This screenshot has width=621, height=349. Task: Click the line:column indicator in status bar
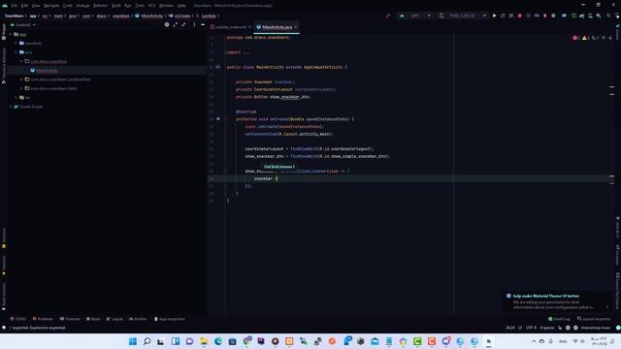point(510,328)
